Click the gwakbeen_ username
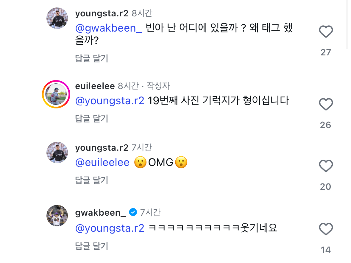 [x=101, y=213]
